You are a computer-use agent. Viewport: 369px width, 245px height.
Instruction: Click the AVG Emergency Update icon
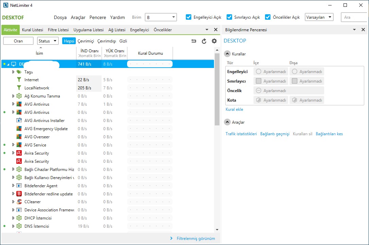click(19, 128)
